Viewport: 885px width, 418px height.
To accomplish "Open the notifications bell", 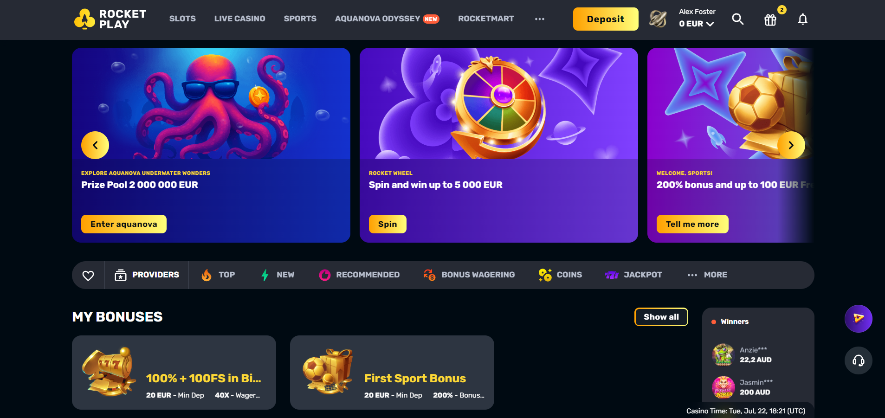I will 802,19.
